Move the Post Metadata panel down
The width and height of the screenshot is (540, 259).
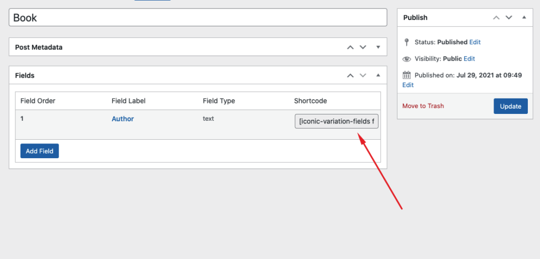363,47
